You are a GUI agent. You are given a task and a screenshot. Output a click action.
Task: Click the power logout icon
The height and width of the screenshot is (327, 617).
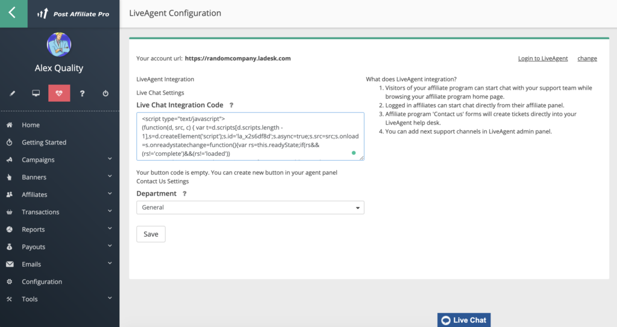coord(105,93)
